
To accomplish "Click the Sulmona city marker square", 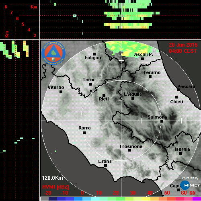I will pyautogui.click(x=162, y=121).
